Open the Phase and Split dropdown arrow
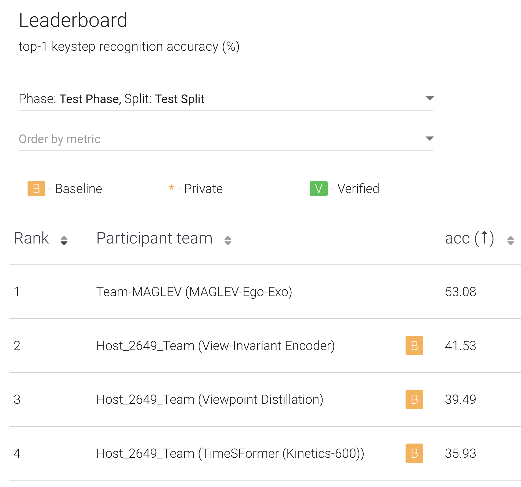This screenshot has height=487, width=521. (x=429, y=98)
